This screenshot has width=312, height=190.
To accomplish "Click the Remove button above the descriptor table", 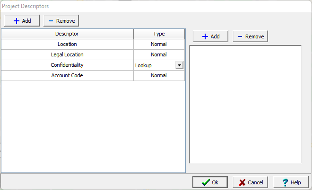I will 61,21.
